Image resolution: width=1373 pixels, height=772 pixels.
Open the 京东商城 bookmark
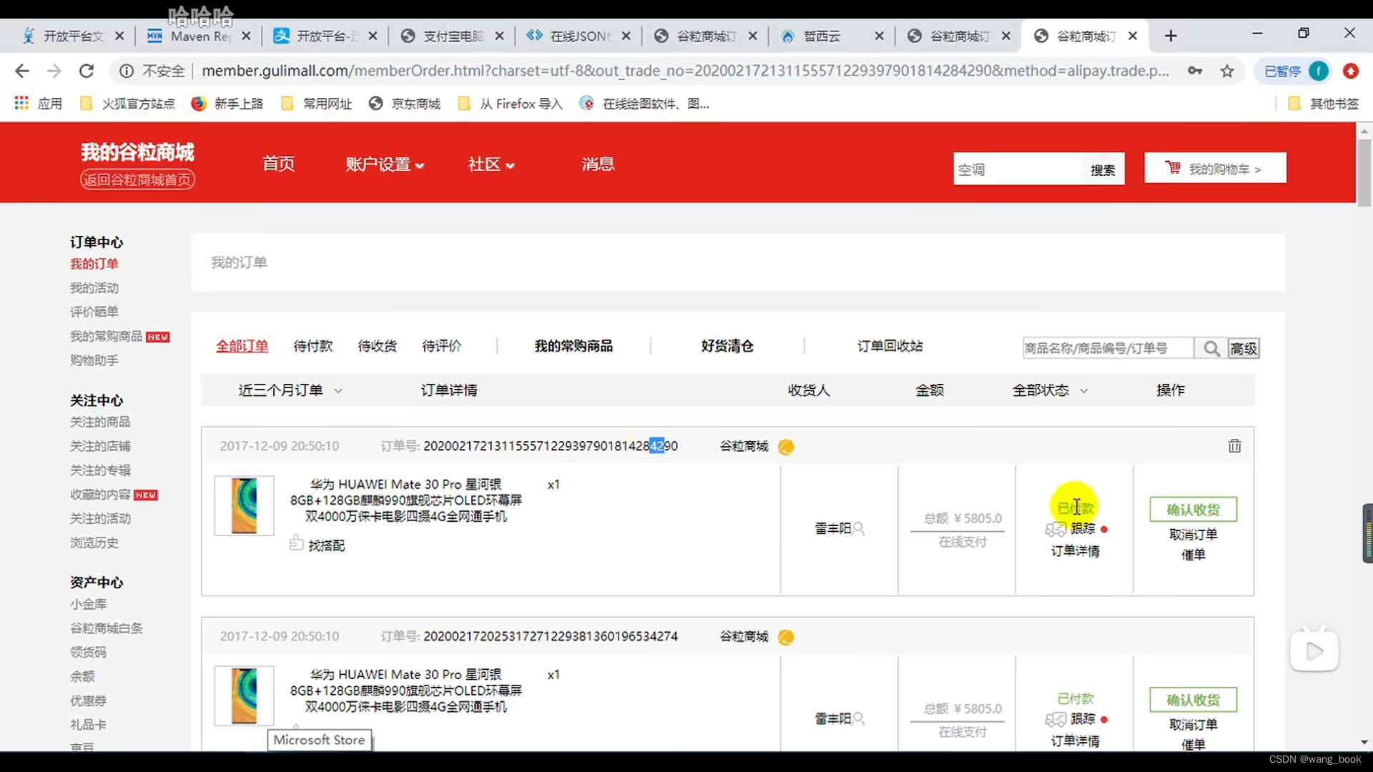405,104
